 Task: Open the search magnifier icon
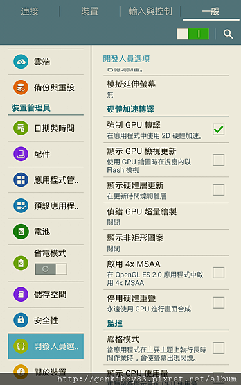coord(228,34)
